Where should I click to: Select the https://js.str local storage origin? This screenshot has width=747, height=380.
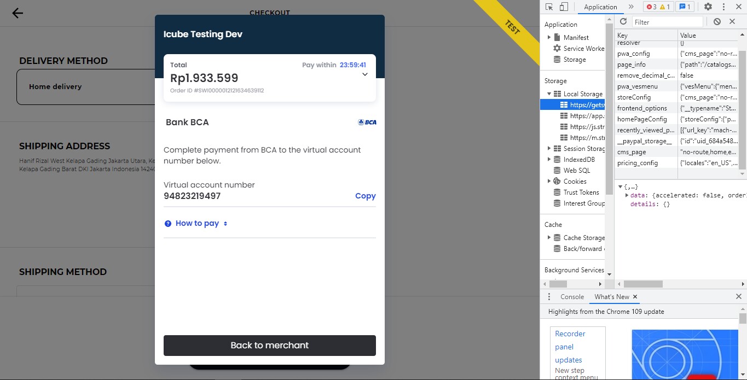coord(582,127)
